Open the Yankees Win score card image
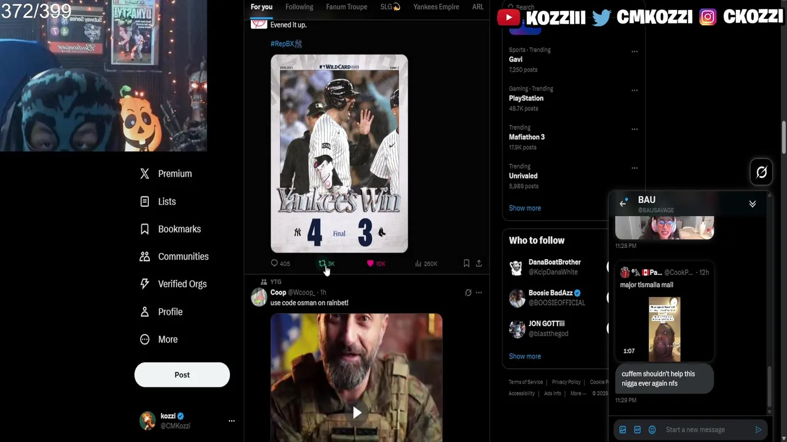The width and height of the screenshot is (787, 442). point(339,153)
